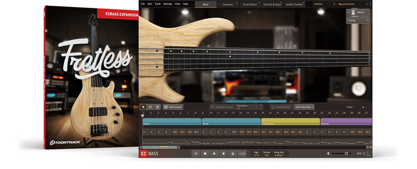
Task: Select the scissors cut tool
Action: pos(157,107)
